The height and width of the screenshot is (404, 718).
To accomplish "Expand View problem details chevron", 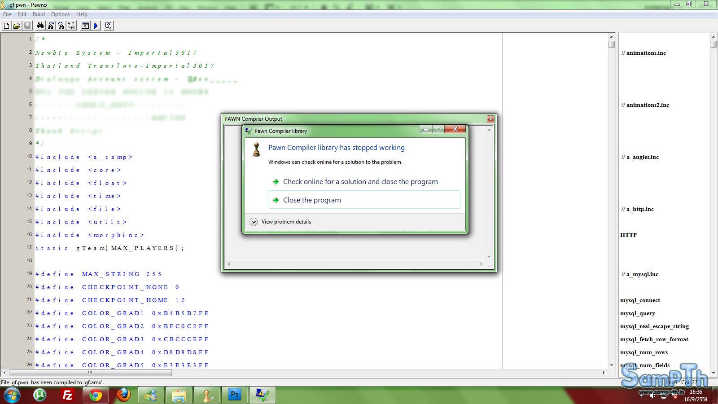I will point(254,222).
